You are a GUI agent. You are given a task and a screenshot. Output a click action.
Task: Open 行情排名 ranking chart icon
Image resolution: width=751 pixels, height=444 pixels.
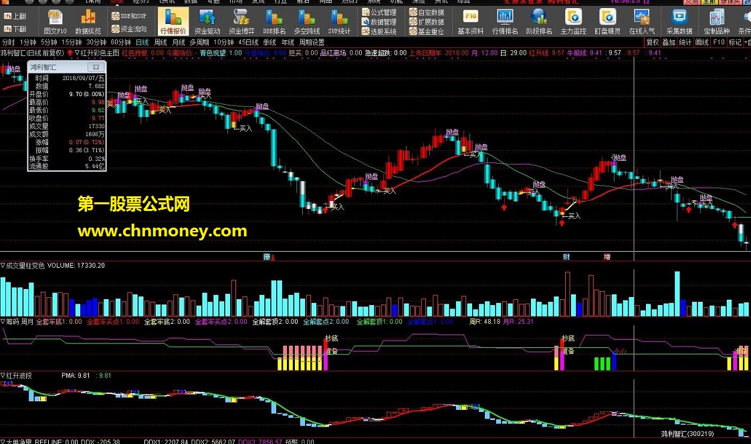pos(505,22)
